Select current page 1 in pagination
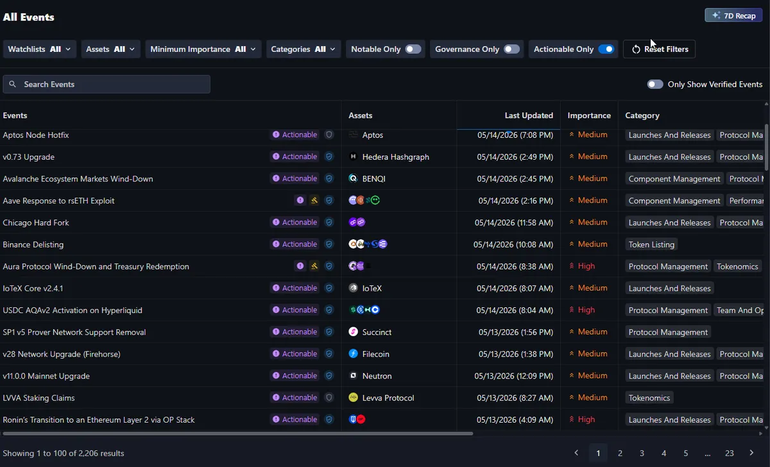 point(598,453)
